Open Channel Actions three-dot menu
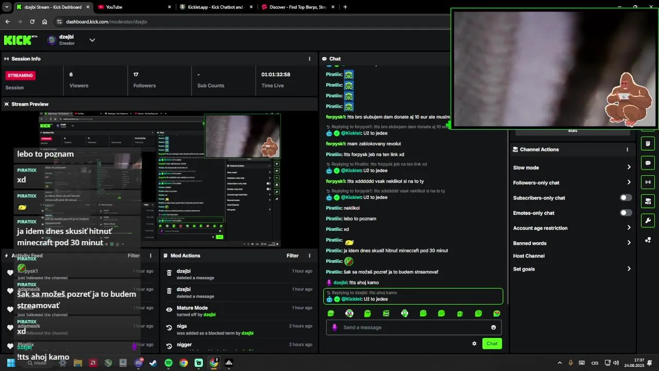The image size is (659, 371). [627, 149]
